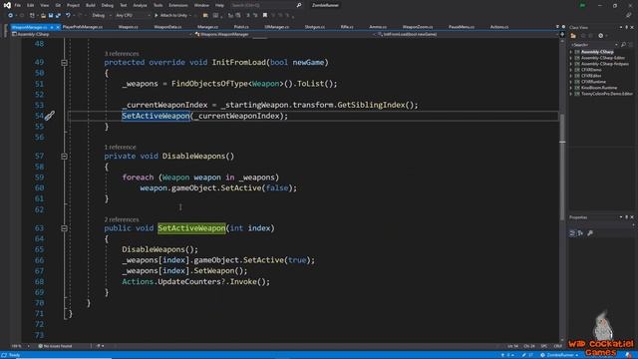Click the Open File folder icon

click(x=43, y=16)
